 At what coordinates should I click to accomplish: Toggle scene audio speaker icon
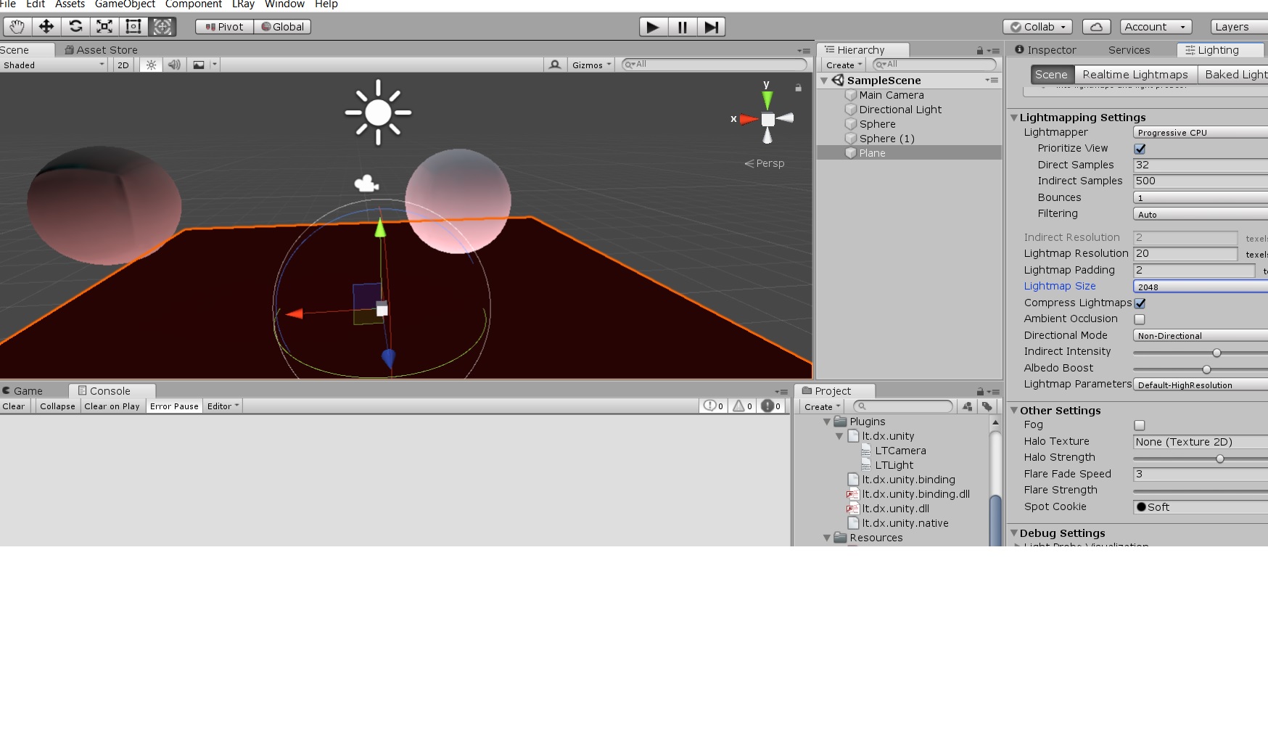point(174,65)
